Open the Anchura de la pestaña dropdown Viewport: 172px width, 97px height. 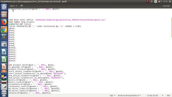[129, 95]
